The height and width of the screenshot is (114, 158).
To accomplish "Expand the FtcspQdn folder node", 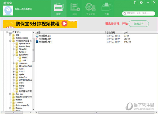I will pos(14,49).
